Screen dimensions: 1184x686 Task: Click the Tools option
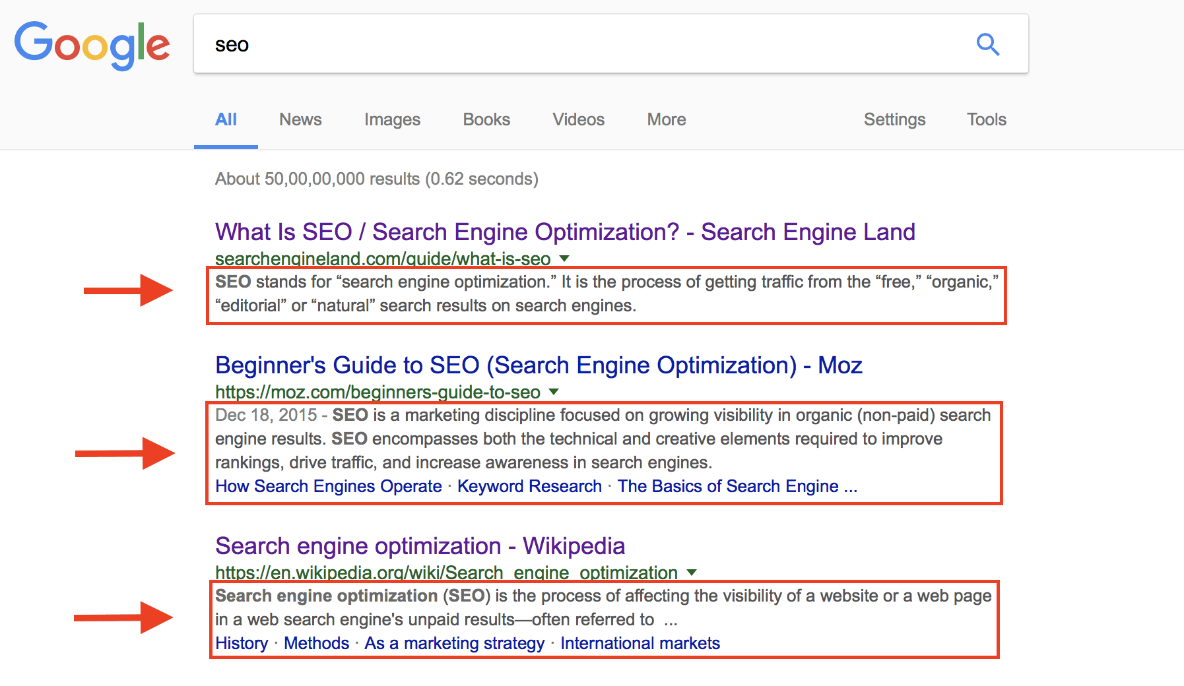[x=986, y=119]
